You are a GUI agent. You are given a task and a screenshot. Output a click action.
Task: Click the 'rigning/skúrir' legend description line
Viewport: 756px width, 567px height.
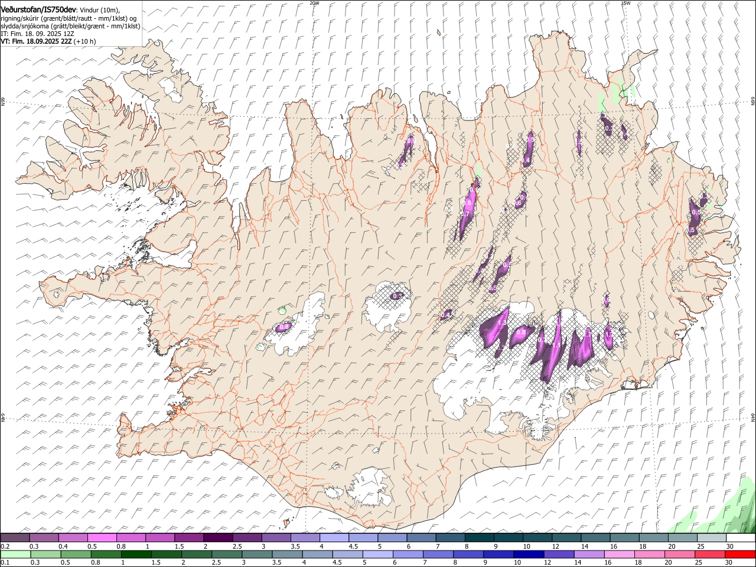pos(69,18)
